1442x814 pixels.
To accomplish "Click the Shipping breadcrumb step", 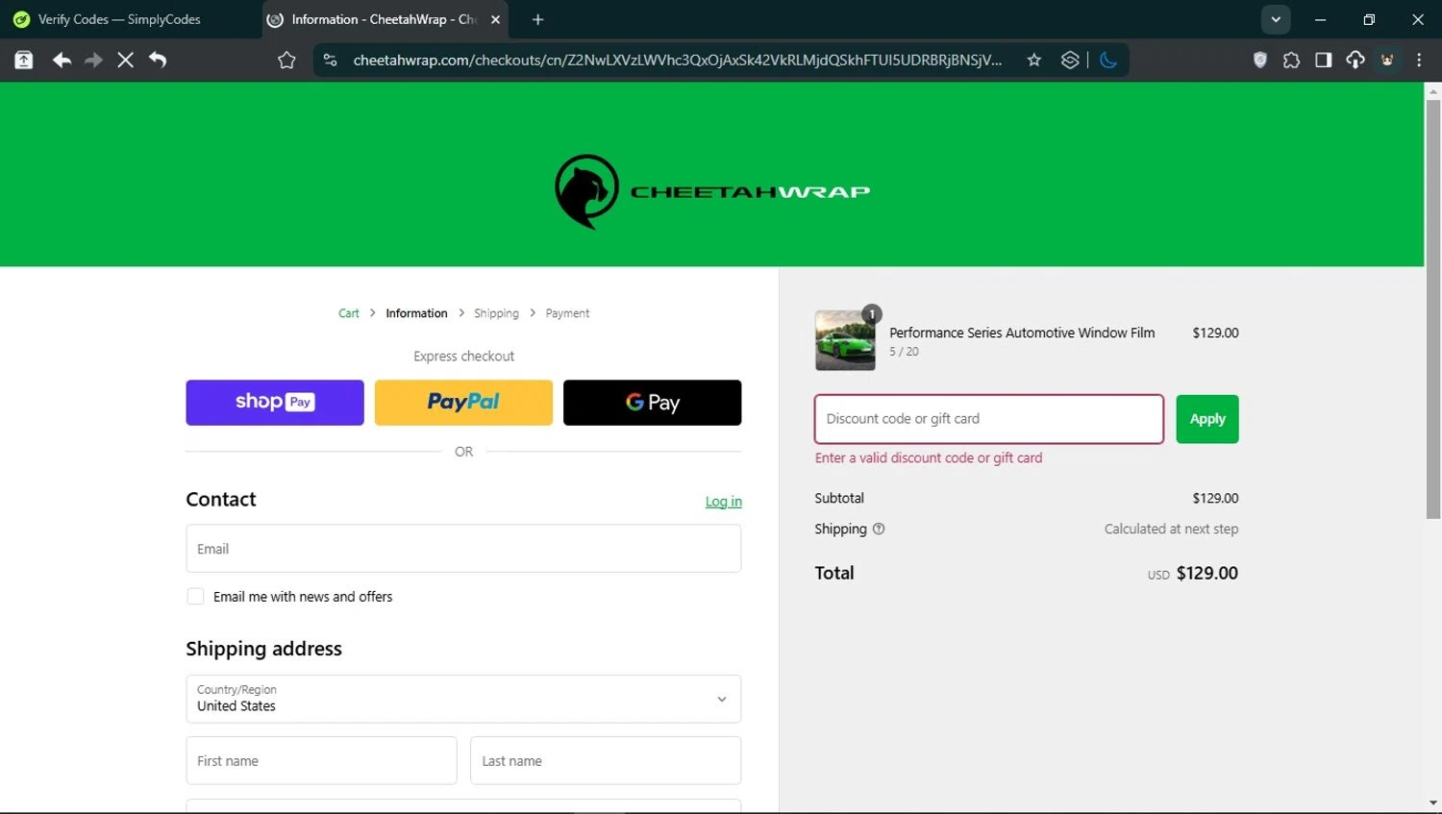I will point(496,313).
